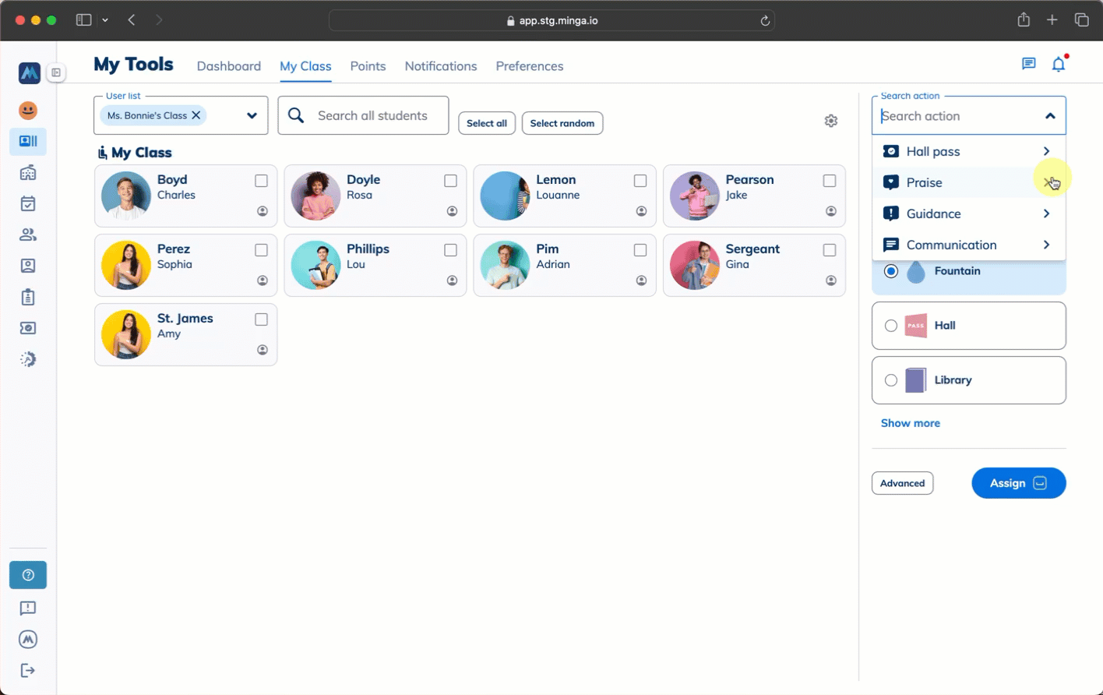Viewport: 1103px width, 695px height.
Task: Check the box for Rosa Doyle
Action: point(450,181)
